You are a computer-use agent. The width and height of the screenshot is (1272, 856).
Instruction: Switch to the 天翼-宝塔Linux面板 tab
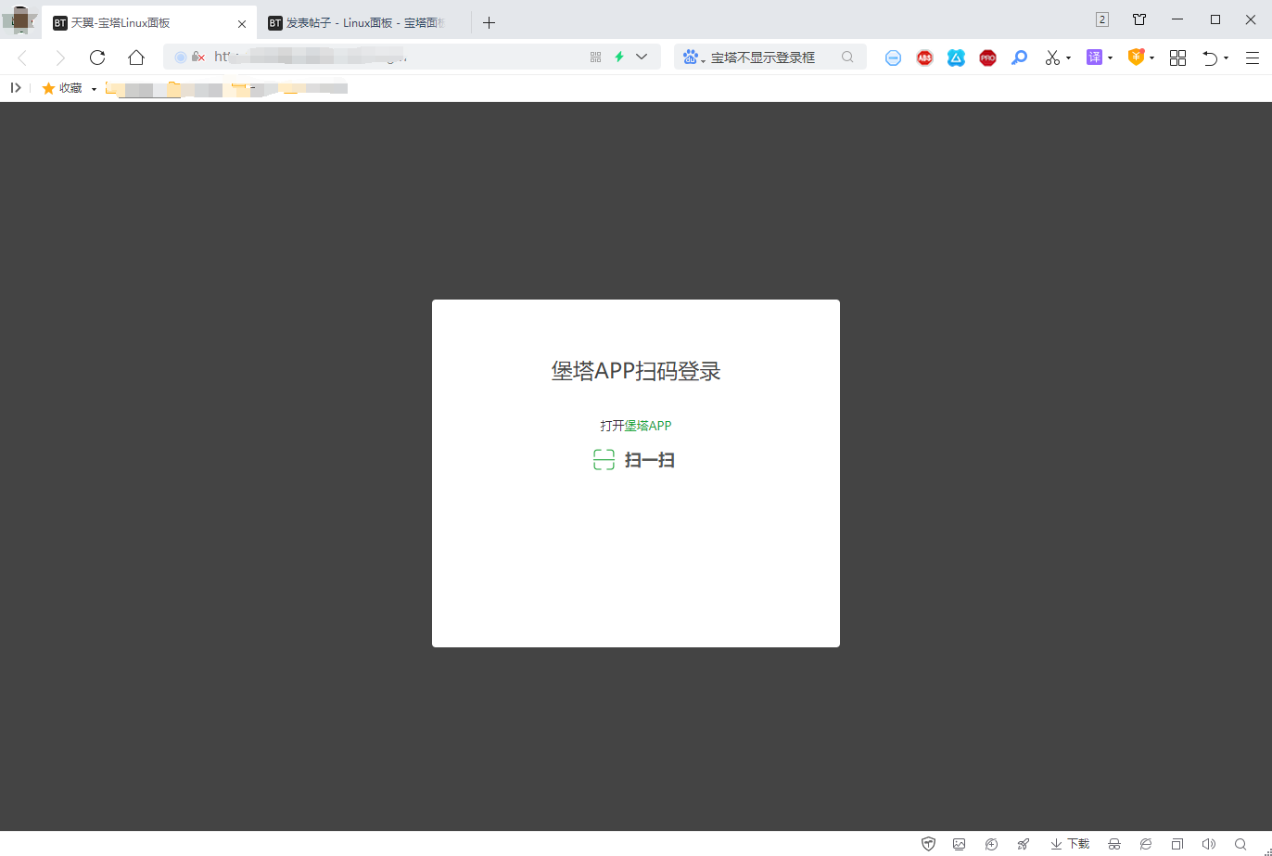149,23
